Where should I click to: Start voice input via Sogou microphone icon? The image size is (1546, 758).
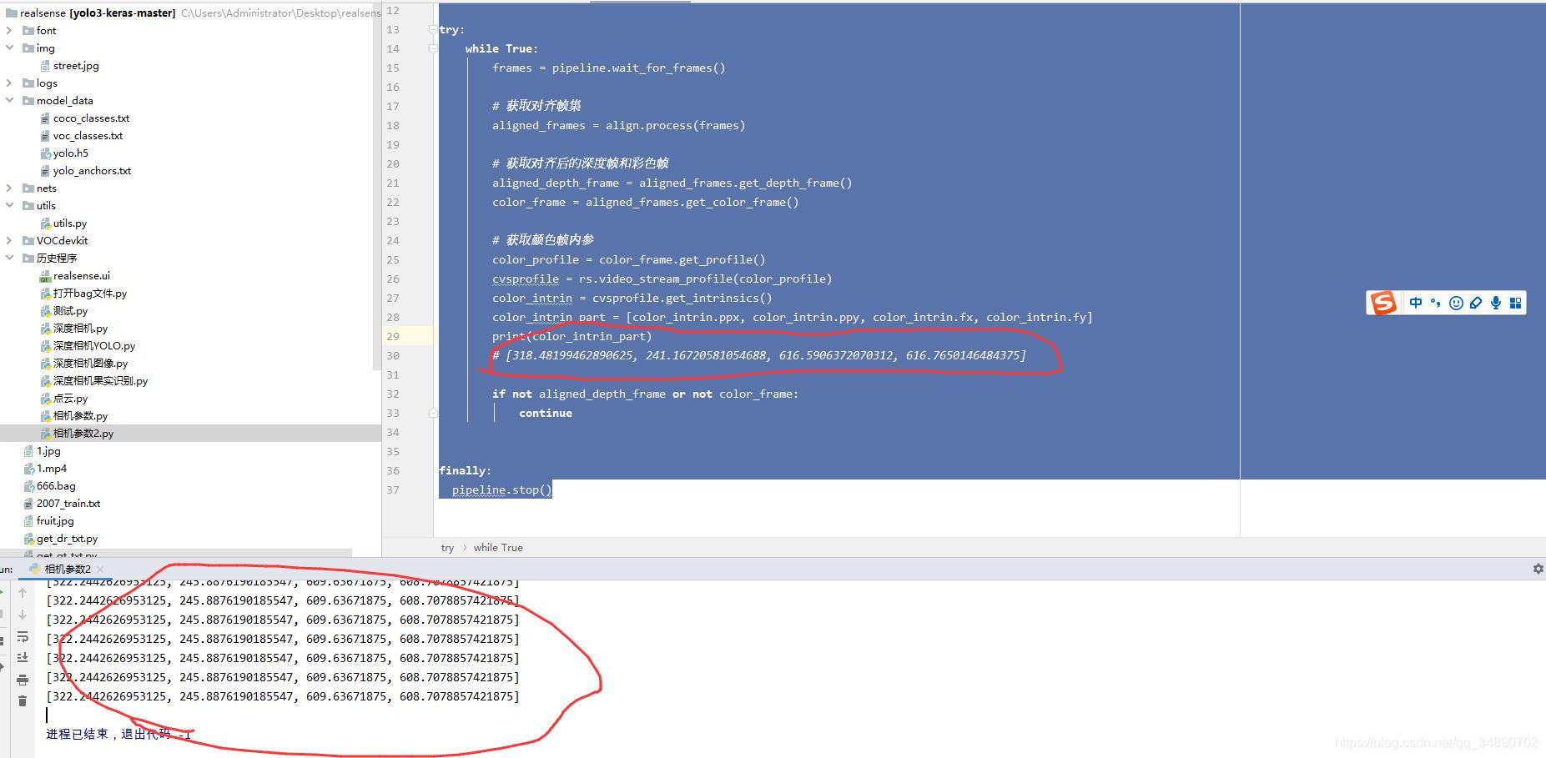[x=1496, y=303]
